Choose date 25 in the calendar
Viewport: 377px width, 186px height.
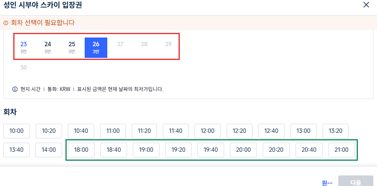pyautogui.click(x=72, y=47)
